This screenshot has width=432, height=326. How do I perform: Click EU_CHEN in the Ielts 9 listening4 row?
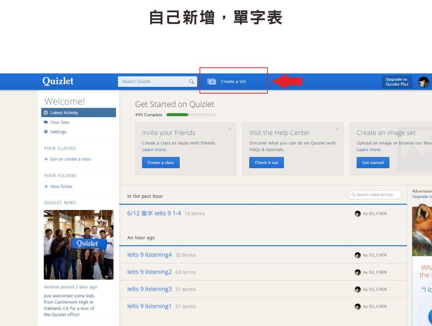click(x=378, y=255)
